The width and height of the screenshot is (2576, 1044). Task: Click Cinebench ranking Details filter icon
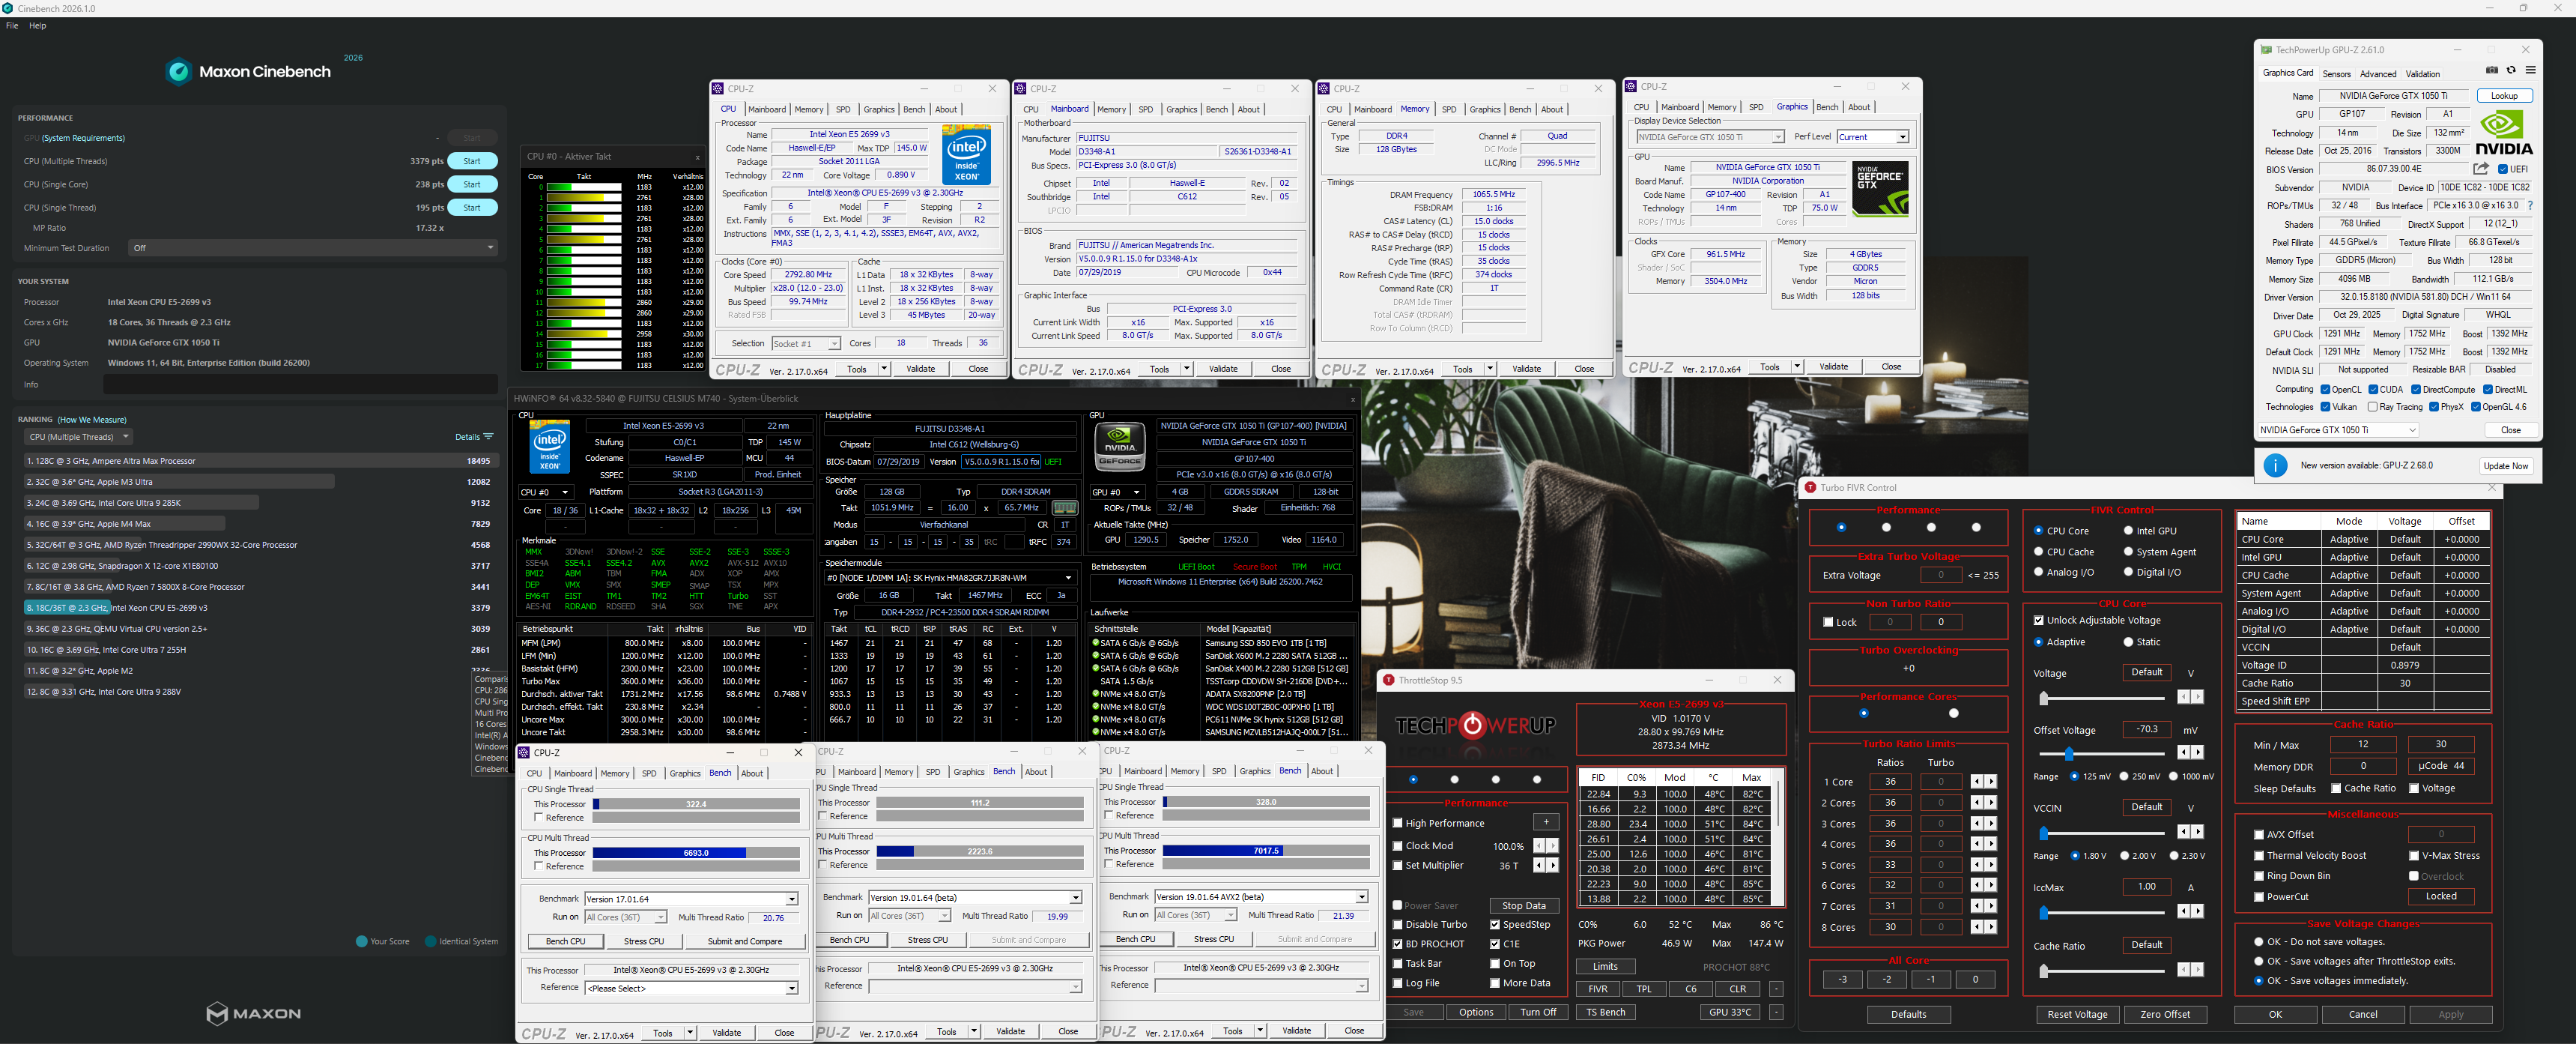(488, 436)
